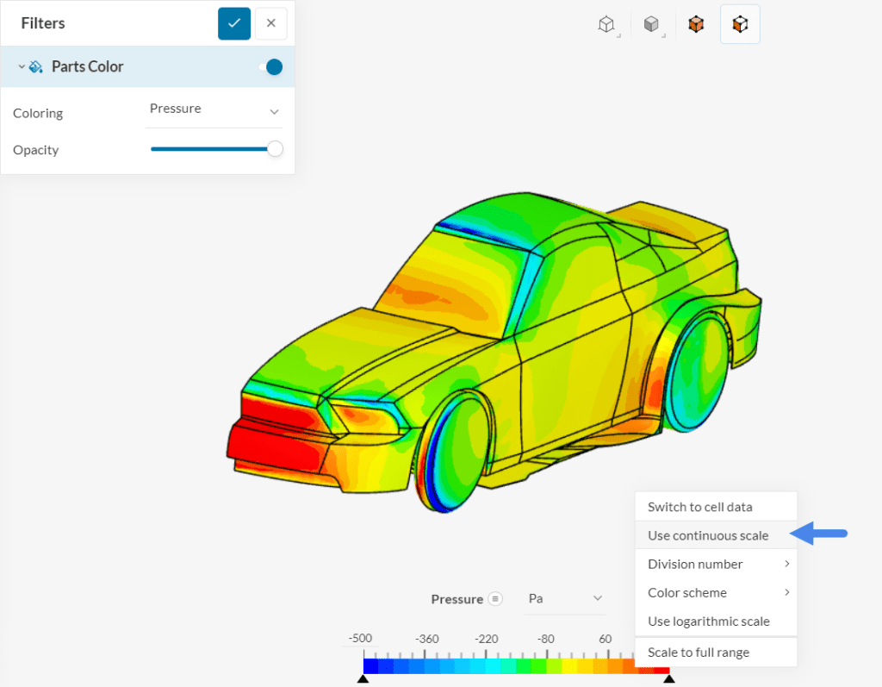Cancel filters with the X button
The height and width of the screenshot is (687, 882).
point(270,23)
